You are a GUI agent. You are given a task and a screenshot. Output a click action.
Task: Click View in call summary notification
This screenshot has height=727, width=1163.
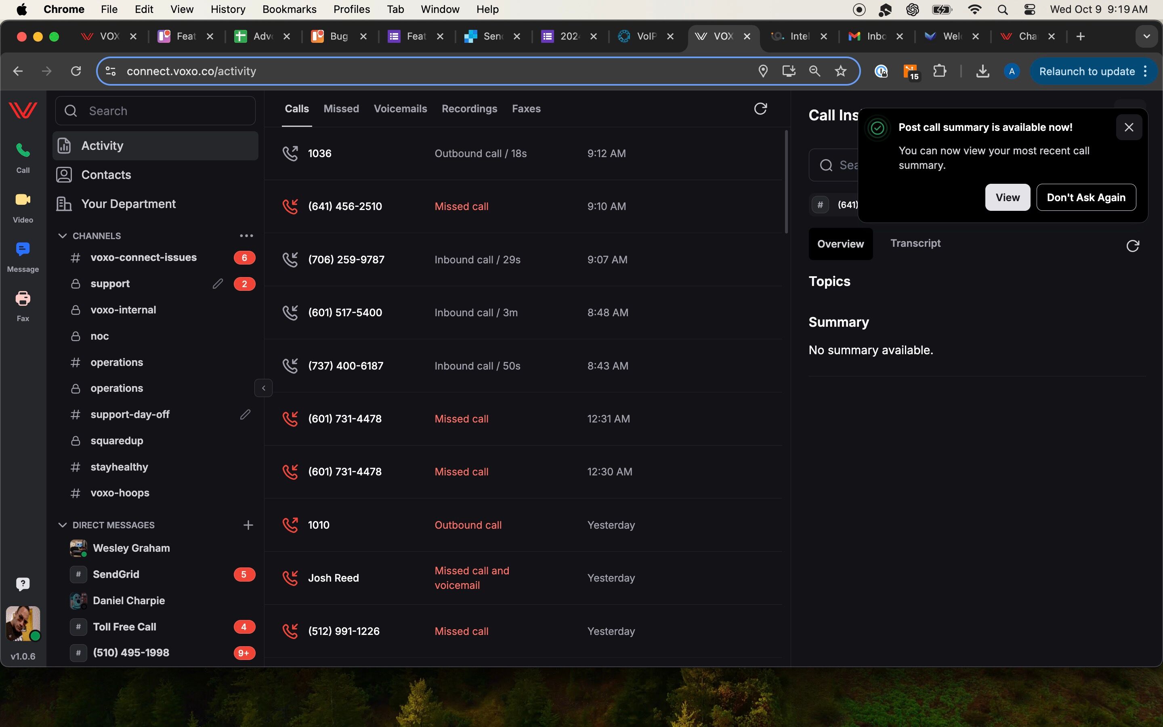(x=1007, y=197)
